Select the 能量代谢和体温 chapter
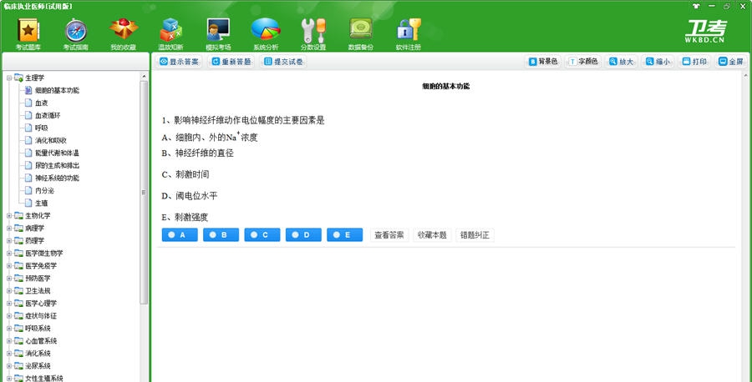 (x=57, y=153)
